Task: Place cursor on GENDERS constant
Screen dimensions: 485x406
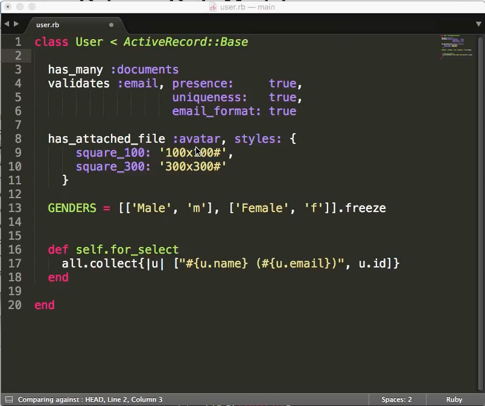Action: click(x=72, y=208)
